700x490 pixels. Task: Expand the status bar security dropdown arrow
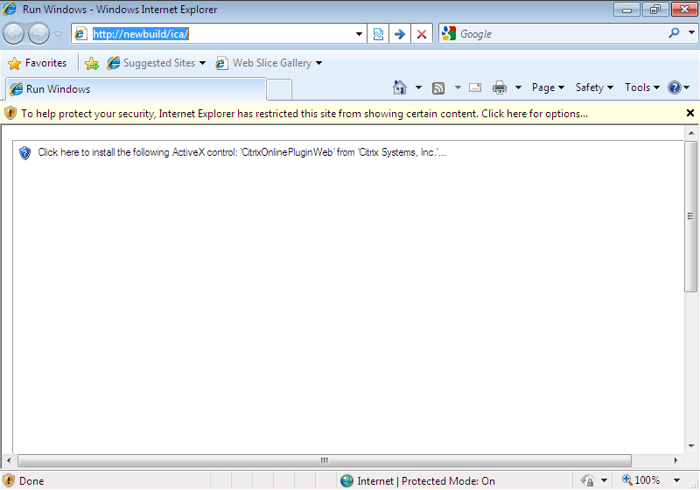coord(604,480)
